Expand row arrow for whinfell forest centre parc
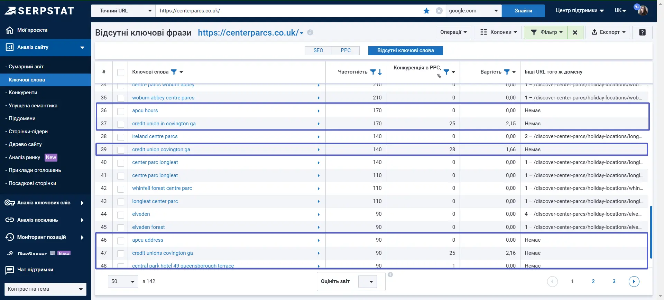The width and height of the screenshot is (664, 300). 319,188
